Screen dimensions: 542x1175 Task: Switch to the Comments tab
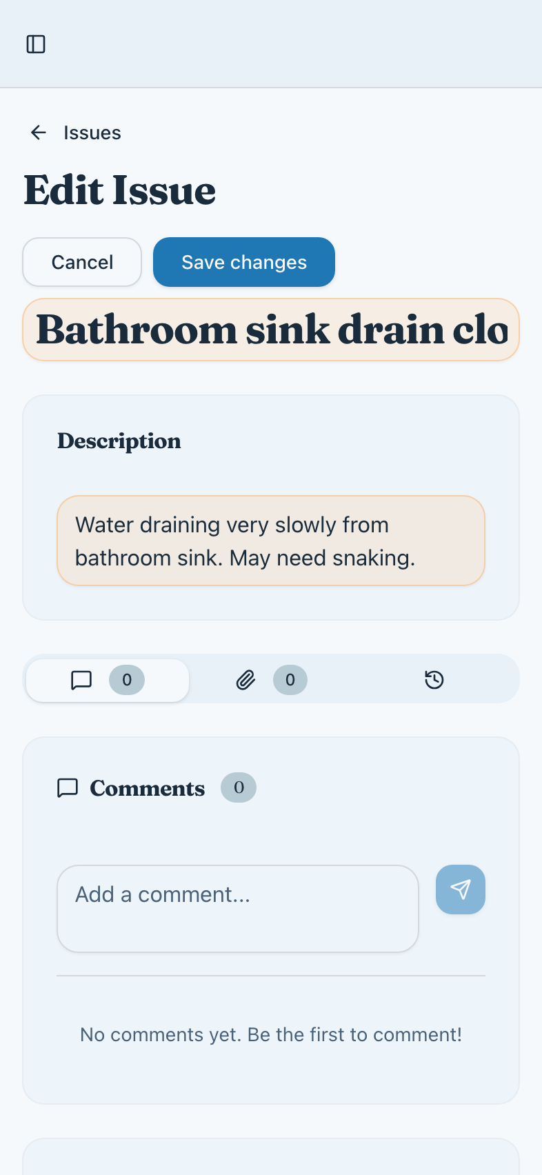[x=107, y=680]
